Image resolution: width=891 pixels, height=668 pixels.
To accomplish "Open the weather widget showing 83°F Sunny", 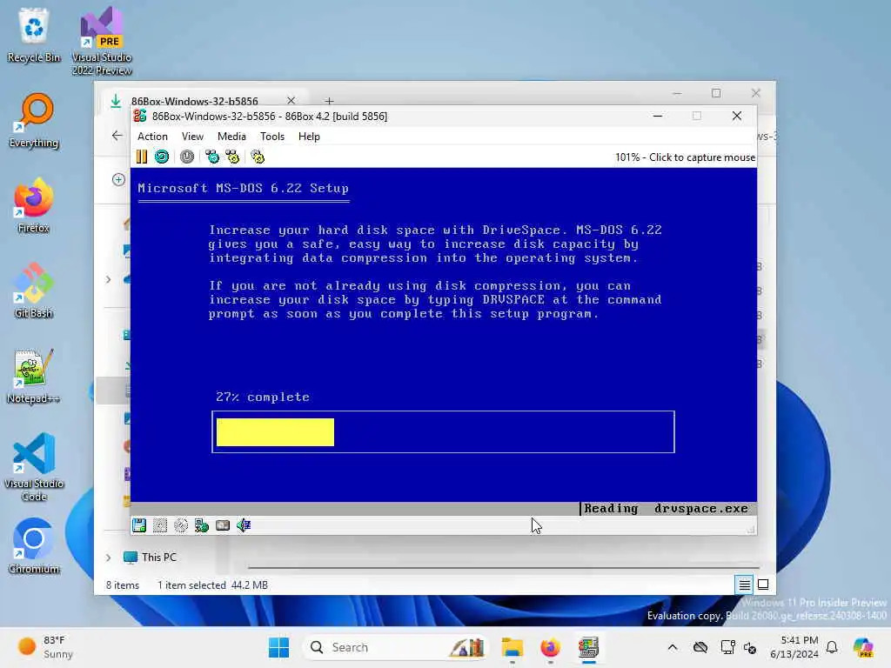I will point(45,647).
